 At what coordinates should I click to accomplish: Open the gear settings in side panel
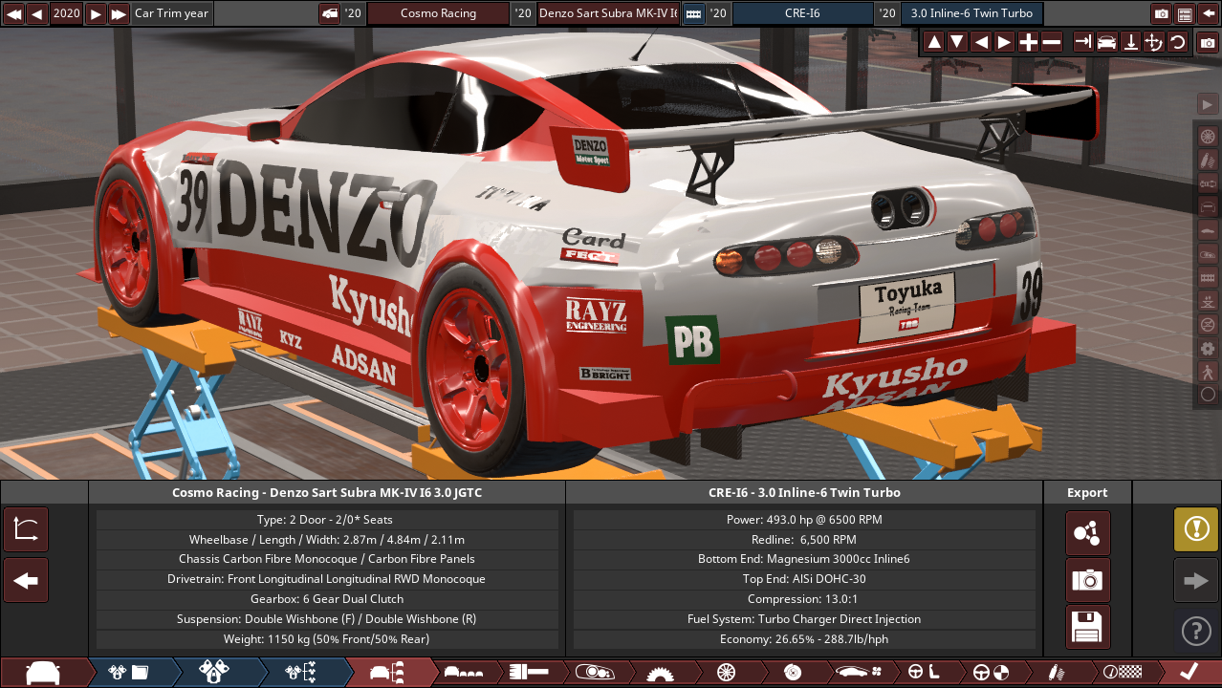click(x=1208, y=348)
